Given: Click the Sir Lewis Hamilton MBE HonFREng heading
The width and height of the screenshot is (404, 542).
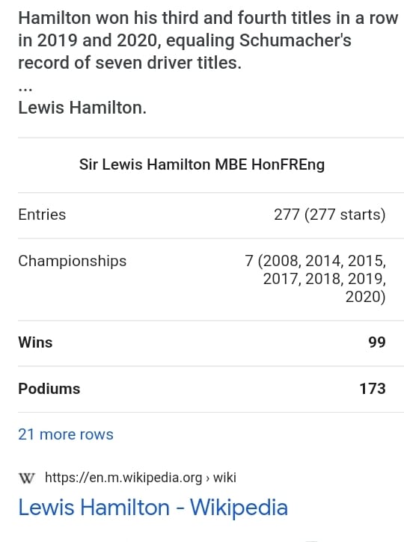Looking at the screenshot, I should [x=202, y=164].
